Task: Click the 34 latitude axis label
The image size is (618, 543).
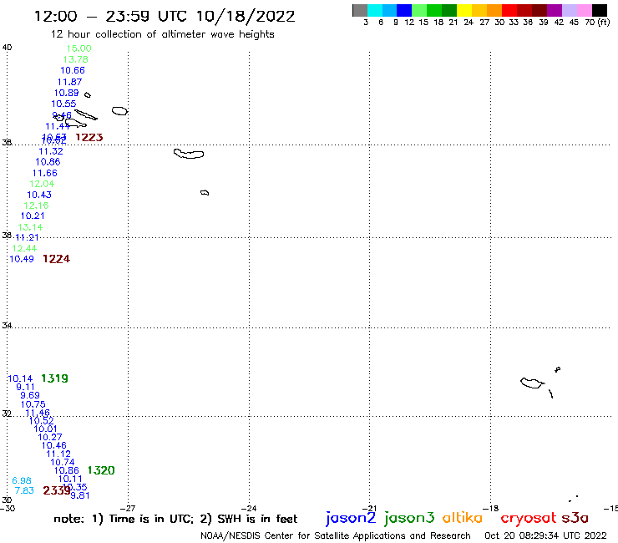Action: click(7, 326)
